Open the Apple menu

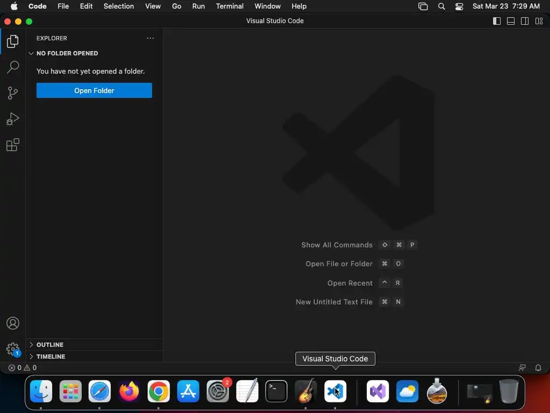coord(14,6)
